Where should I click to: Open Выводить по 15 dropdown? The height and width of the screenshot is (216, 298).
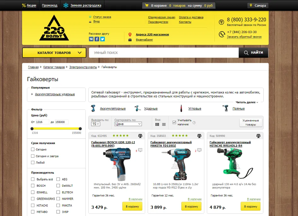point(96,124)
